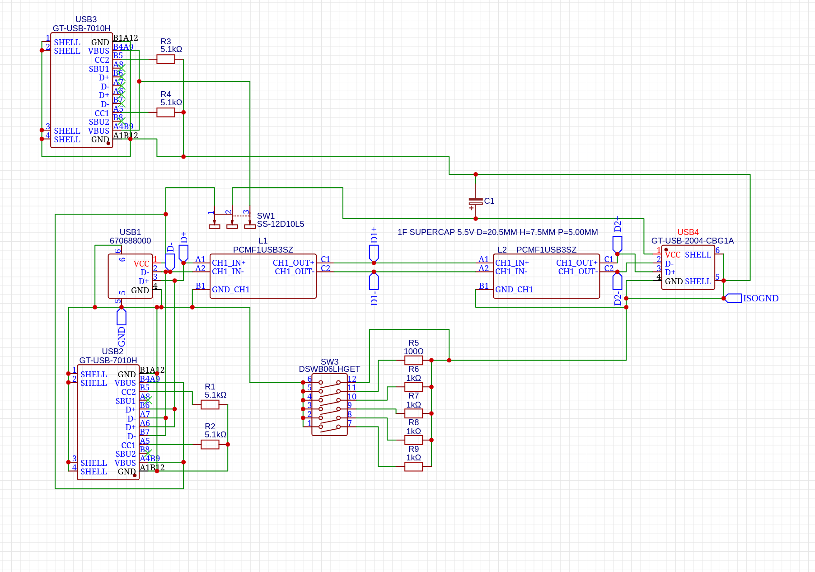Select resistor R2 symbol
Viewport: 815px width, 572px height.
(210, 445)
